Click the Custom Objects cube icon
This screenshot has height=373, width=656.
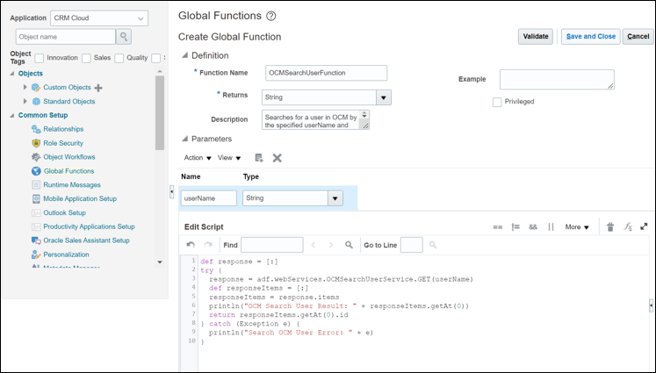[36, 88]
